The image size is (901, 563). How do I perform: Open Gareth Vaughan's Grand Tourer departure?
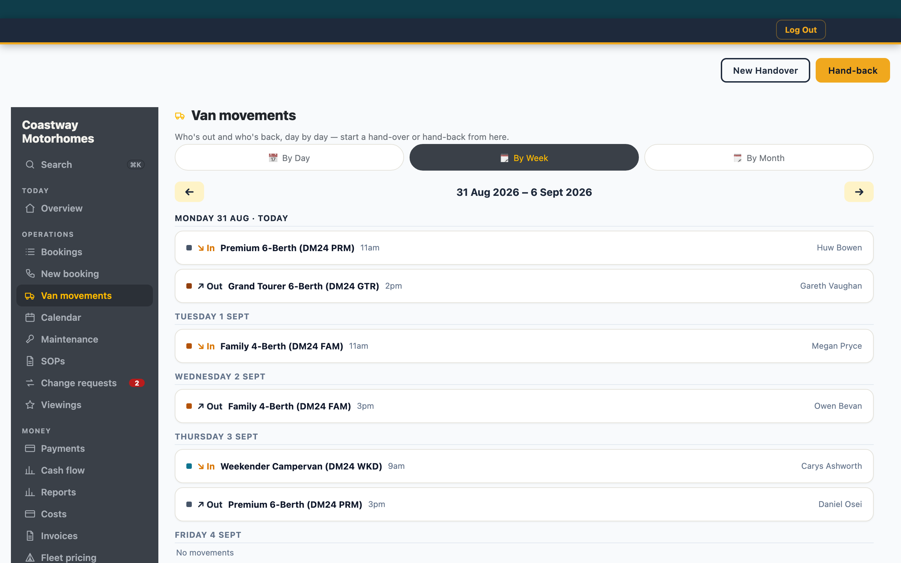coord(524,286)
